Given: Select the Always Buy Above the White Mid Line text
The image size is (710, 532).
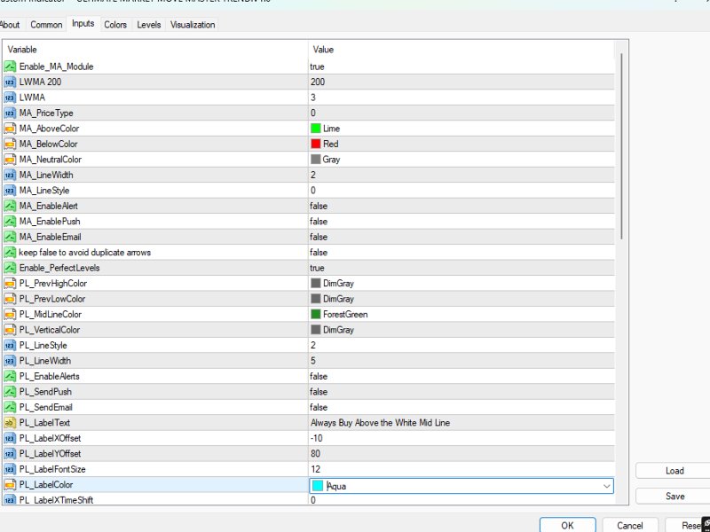Looking at the screenshot, I should pyautogui.click(x=381, y=423).
